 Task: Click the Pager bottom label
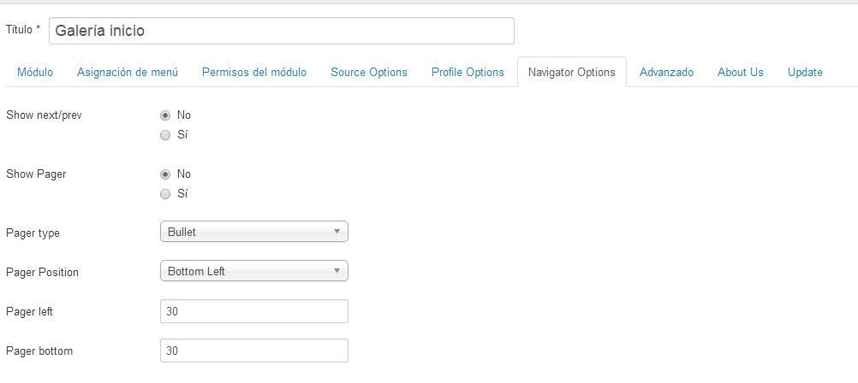pyautogui.click(x=39, y=351)
